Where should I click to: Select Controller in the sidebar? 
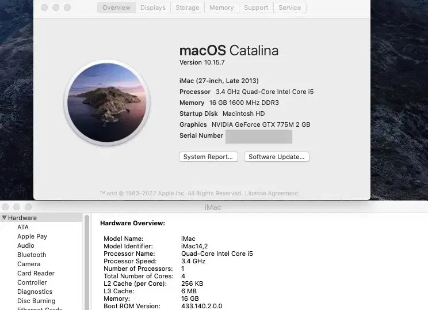point(32,282)
